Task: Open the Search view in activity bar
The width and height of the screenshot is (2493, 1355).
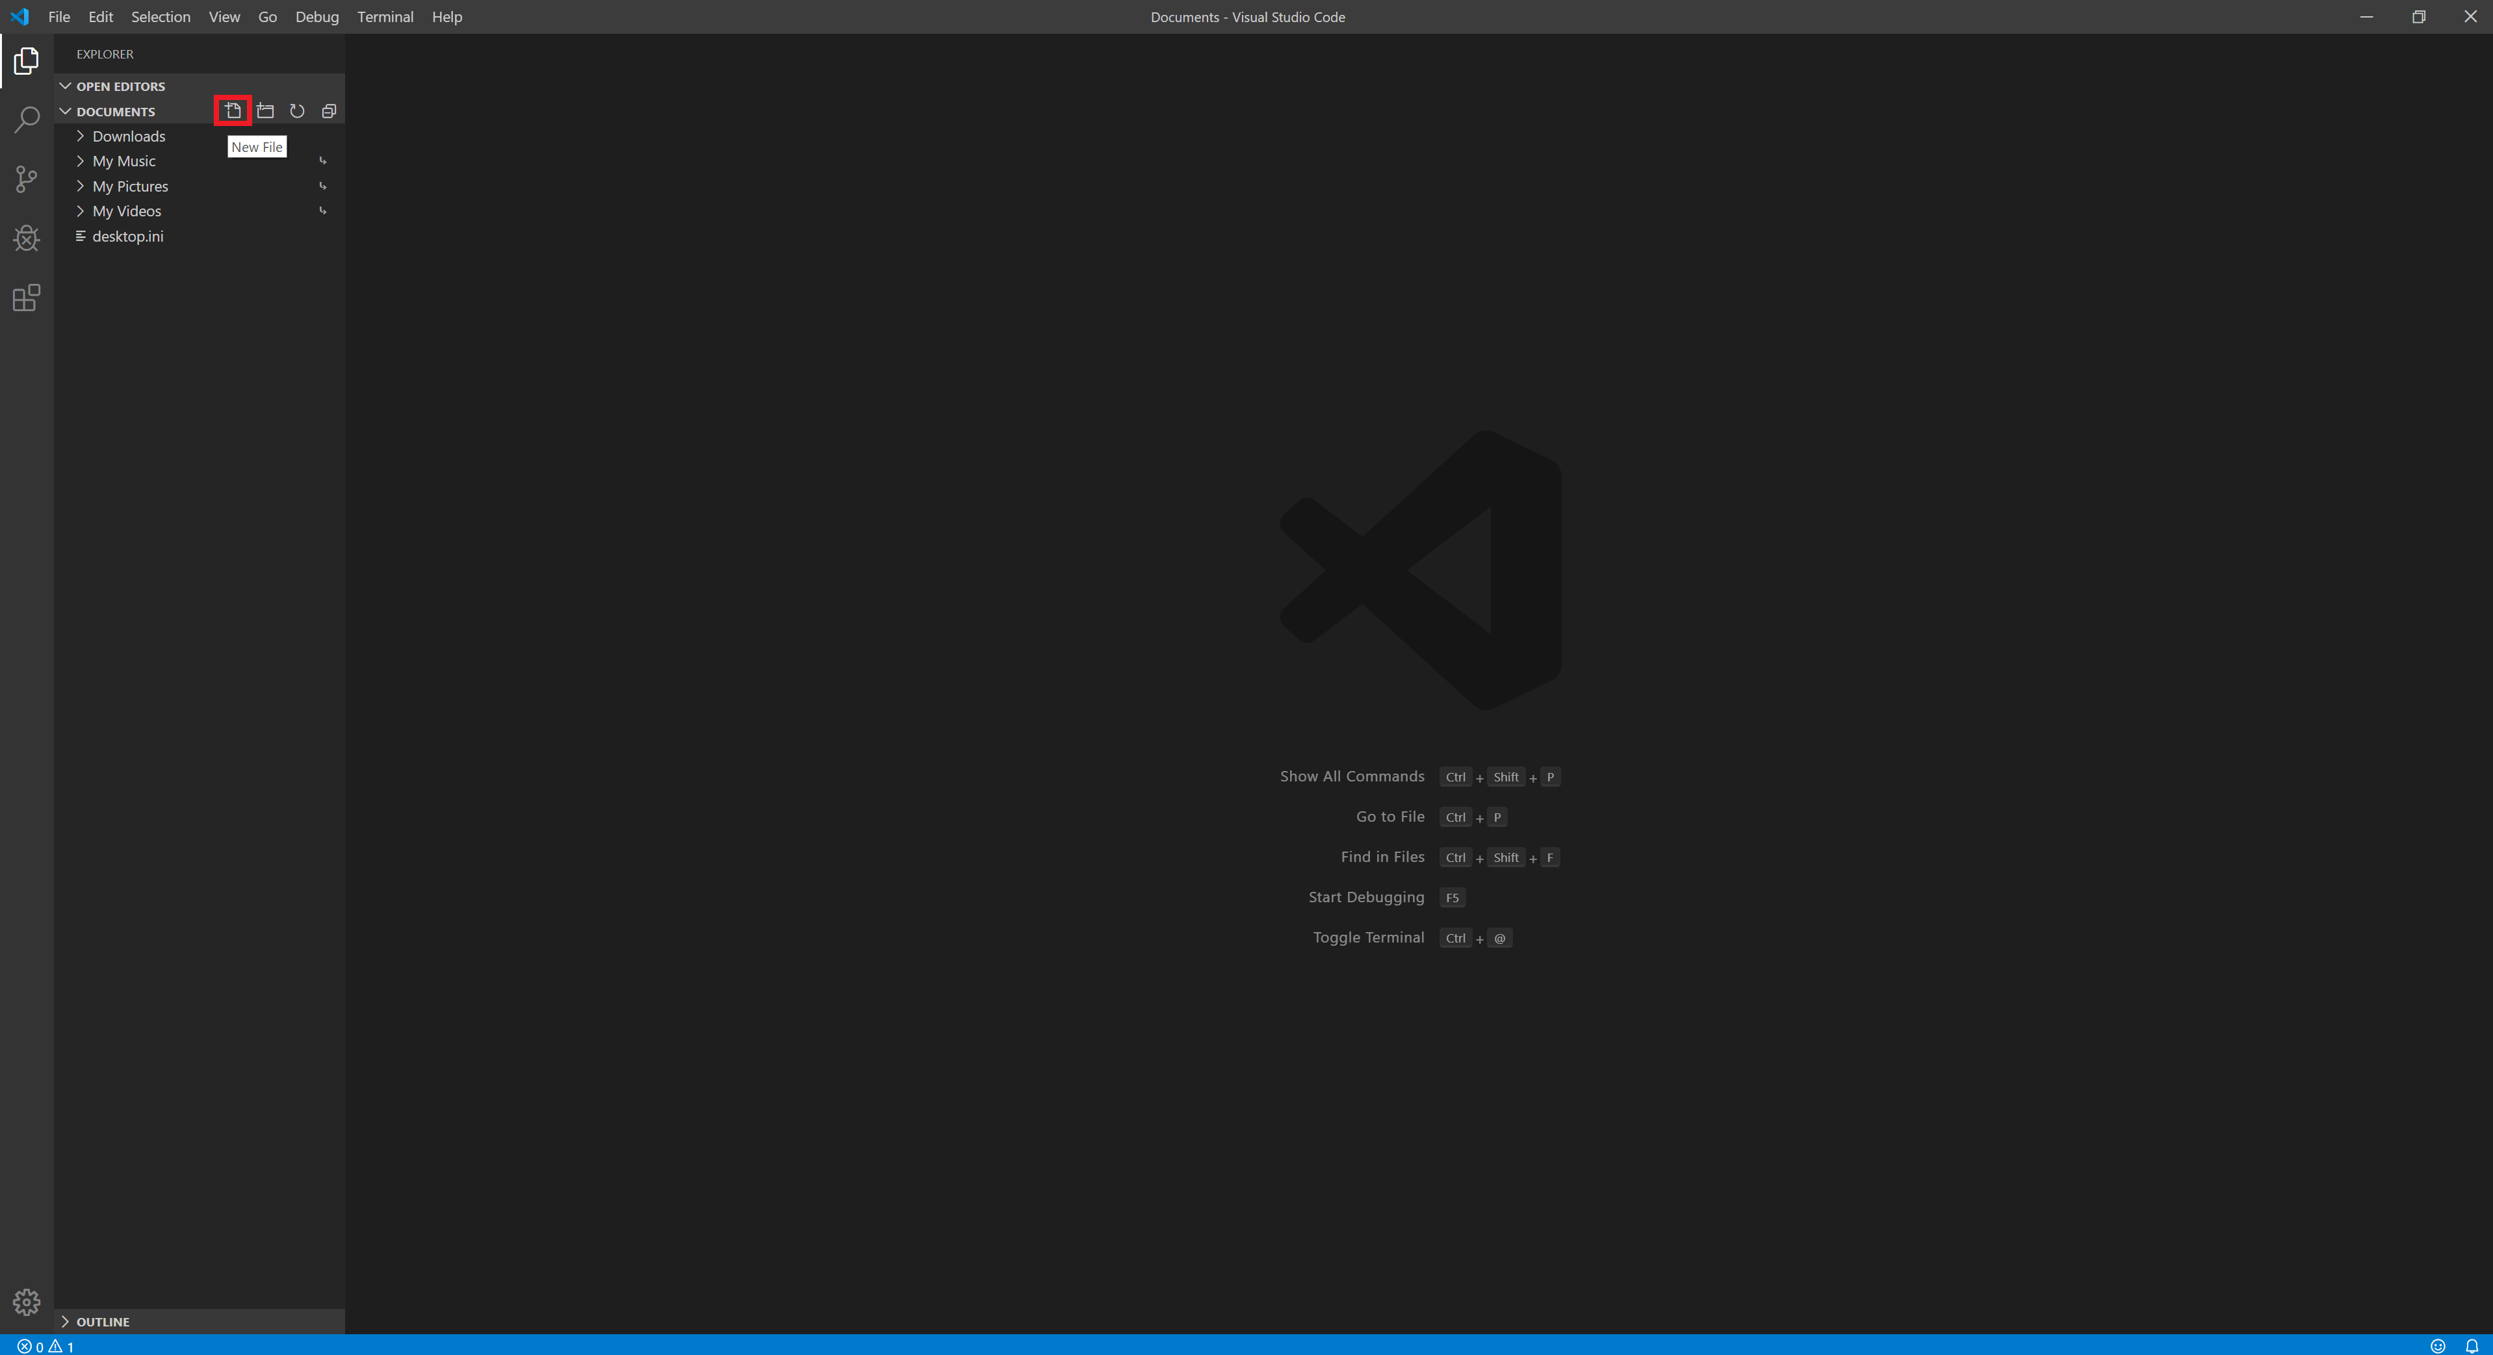Action: point(26,120)
